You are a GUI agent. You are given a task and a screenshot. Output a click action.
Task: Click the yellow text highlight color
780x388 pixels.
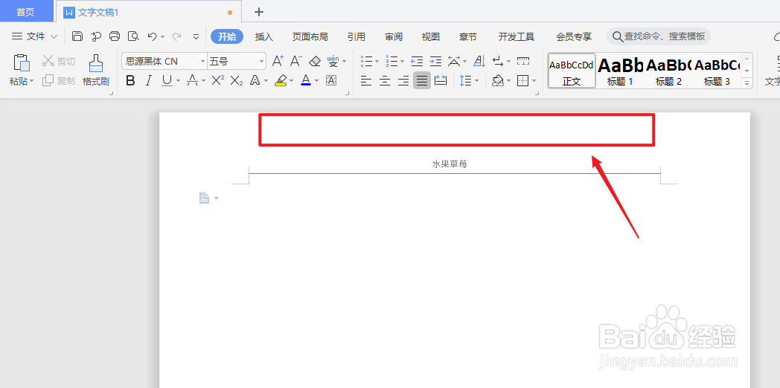tap(281, 80)
